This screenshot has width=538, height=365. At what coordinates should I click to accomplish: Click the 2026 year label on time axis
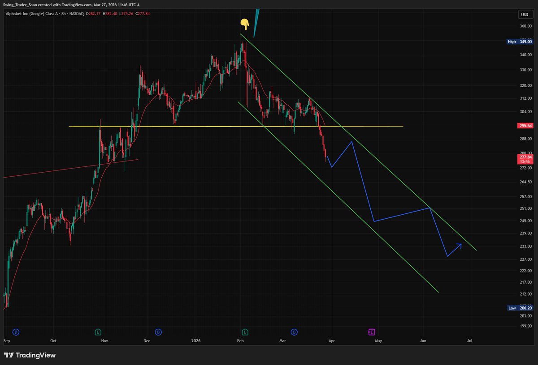click(196, 341)
